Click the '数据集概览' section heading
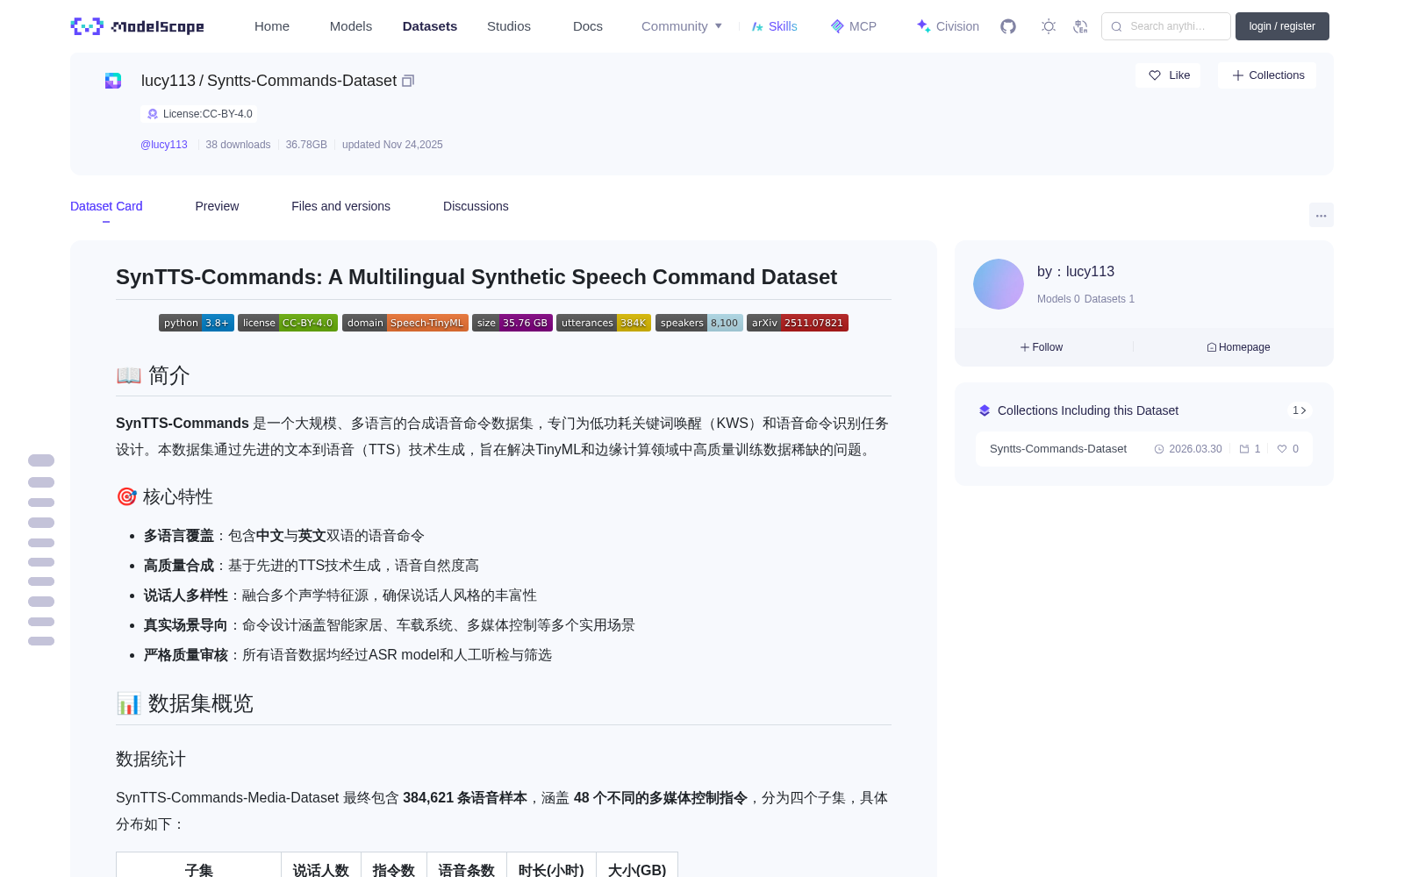Viewport: 1404px width, 877px height. (184, 703)
